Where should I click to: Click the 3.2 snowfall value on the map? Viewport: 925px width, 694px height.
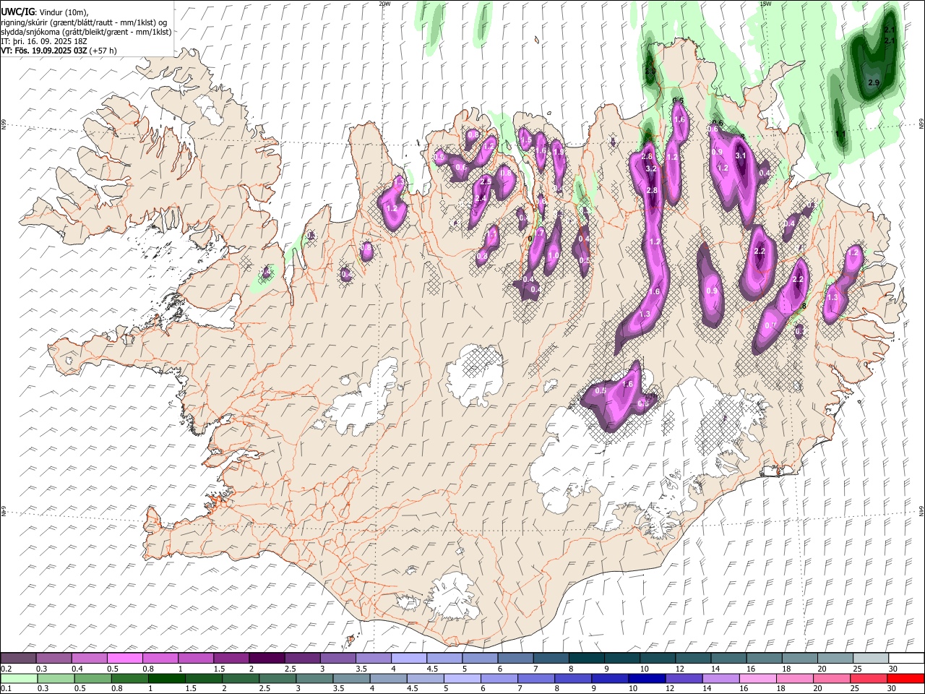coord(650,168)
